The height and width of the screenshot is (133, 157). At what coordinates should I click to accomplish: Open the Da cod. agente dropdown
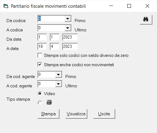[59, 75]
